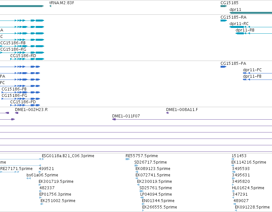Click the CG15185 gene label
This screenshot has width=272, height=212.
click(229, 3)
